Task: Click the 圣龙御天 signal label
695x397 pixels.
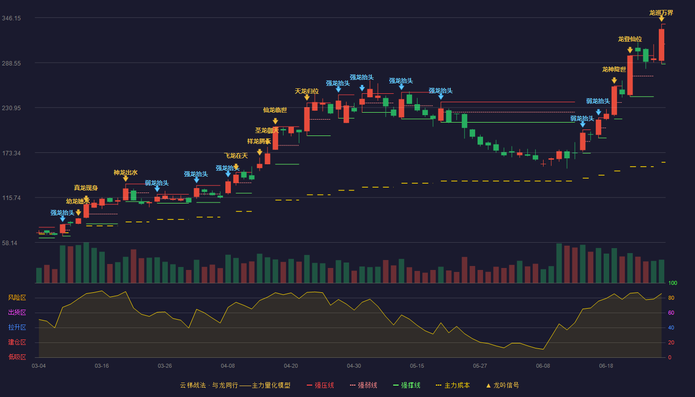Action: click(x=267, y=131)
